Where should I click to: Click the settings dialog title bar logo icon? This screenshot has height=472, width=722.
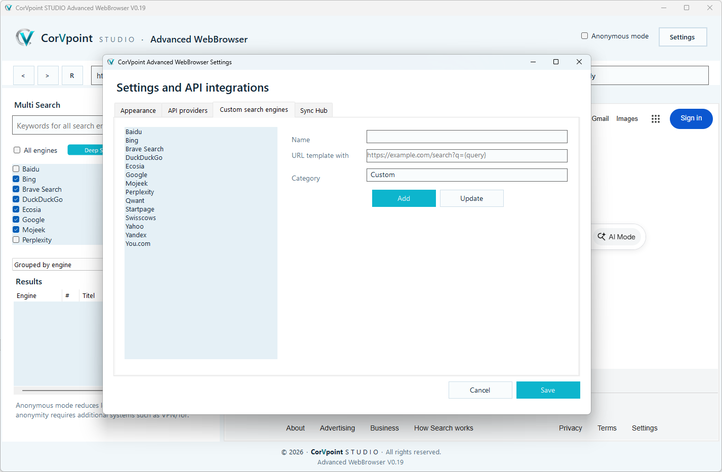(x=111, y=62)
